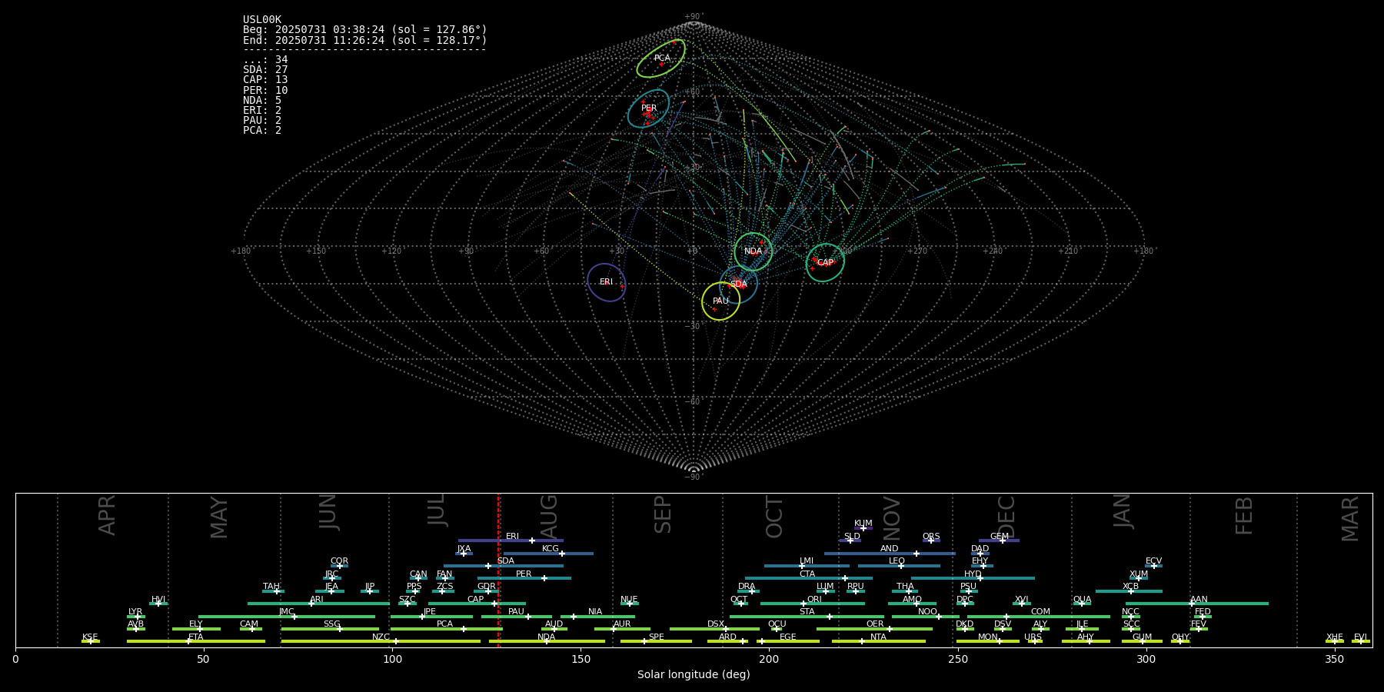The image size is (1384, 692).
Task: Click the AUG month label in timeline
Action: coord(549,517)
